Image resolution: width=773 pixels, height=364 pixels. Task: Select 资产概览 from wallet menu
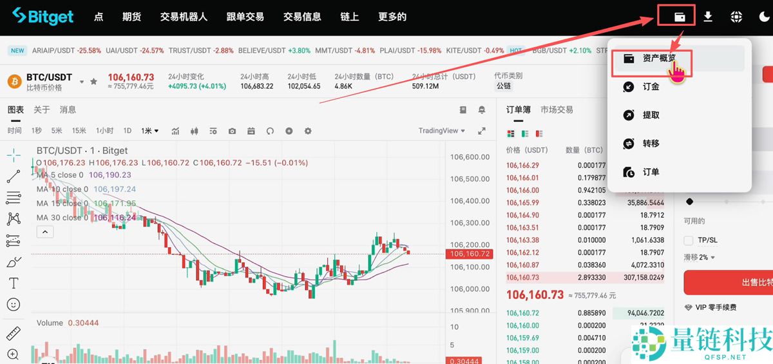coord(658,59)
